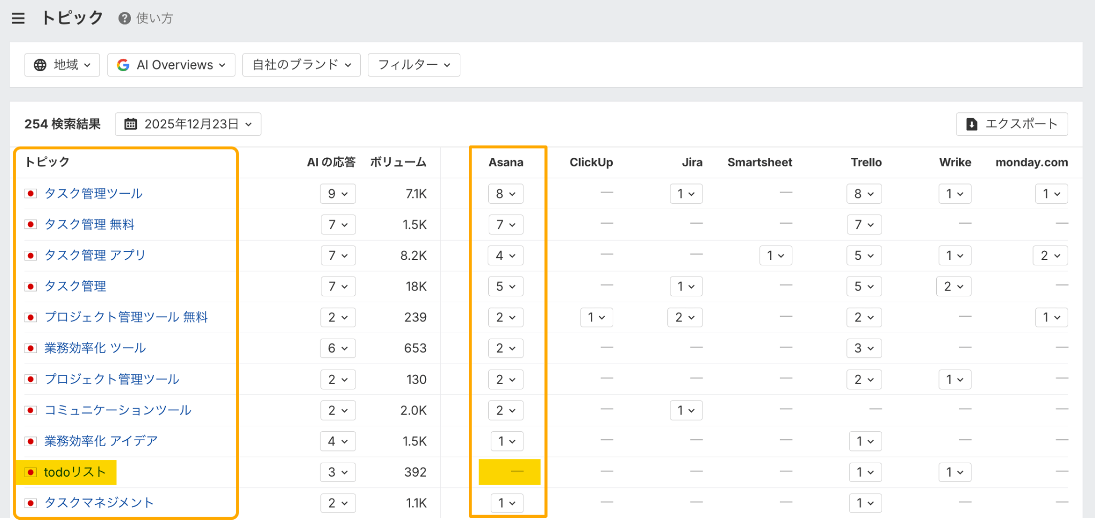Open the 2025年12月23日 date picker
This screenshot has width=1095, height=521.
188,124
